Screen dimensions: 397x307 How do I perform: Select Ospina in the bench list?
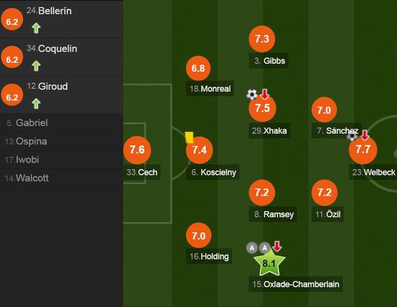click(x=62, y=141)
